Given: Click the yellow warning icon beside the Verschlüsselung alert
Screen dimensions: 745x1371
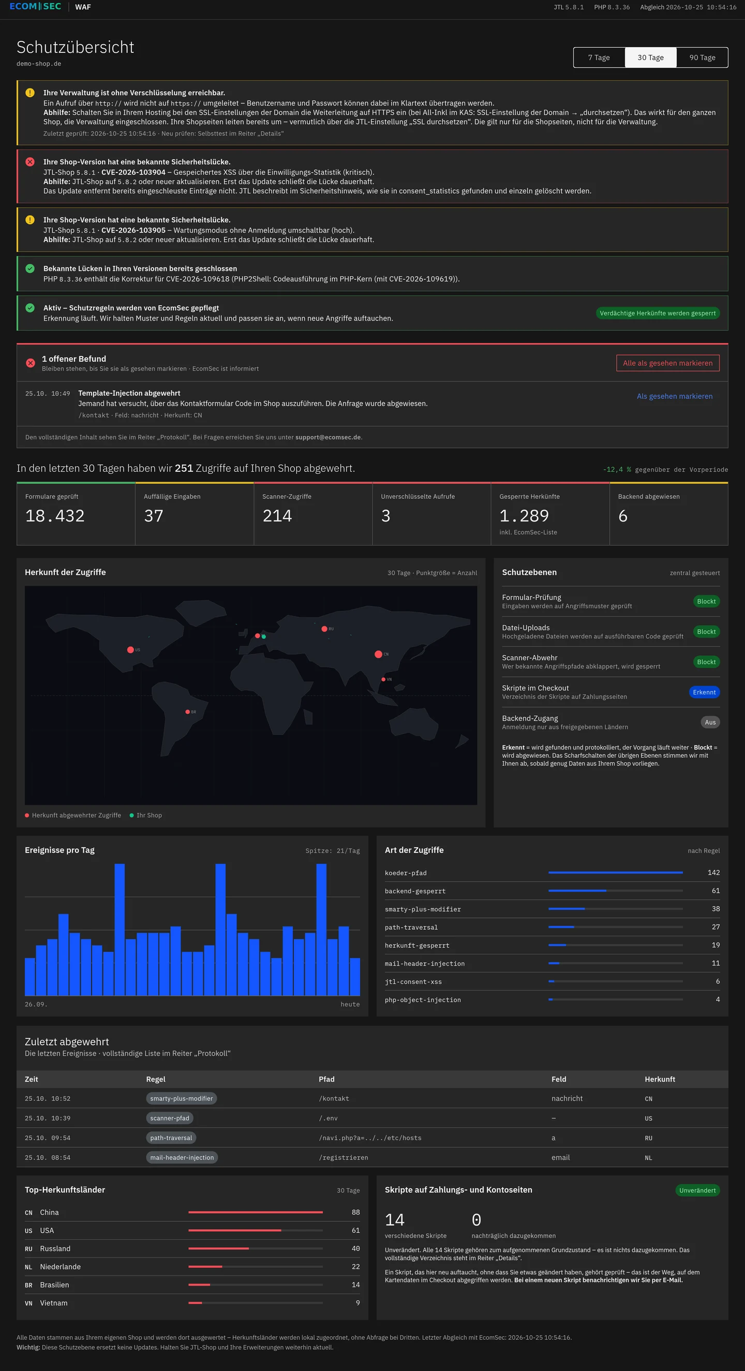Looking at the screenshot, I should (x=31, y=93).
